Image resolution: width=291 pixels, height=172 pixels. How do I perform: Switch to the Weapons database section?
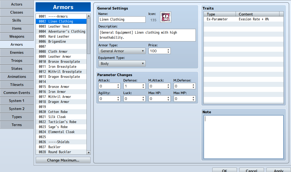(17, 36)
